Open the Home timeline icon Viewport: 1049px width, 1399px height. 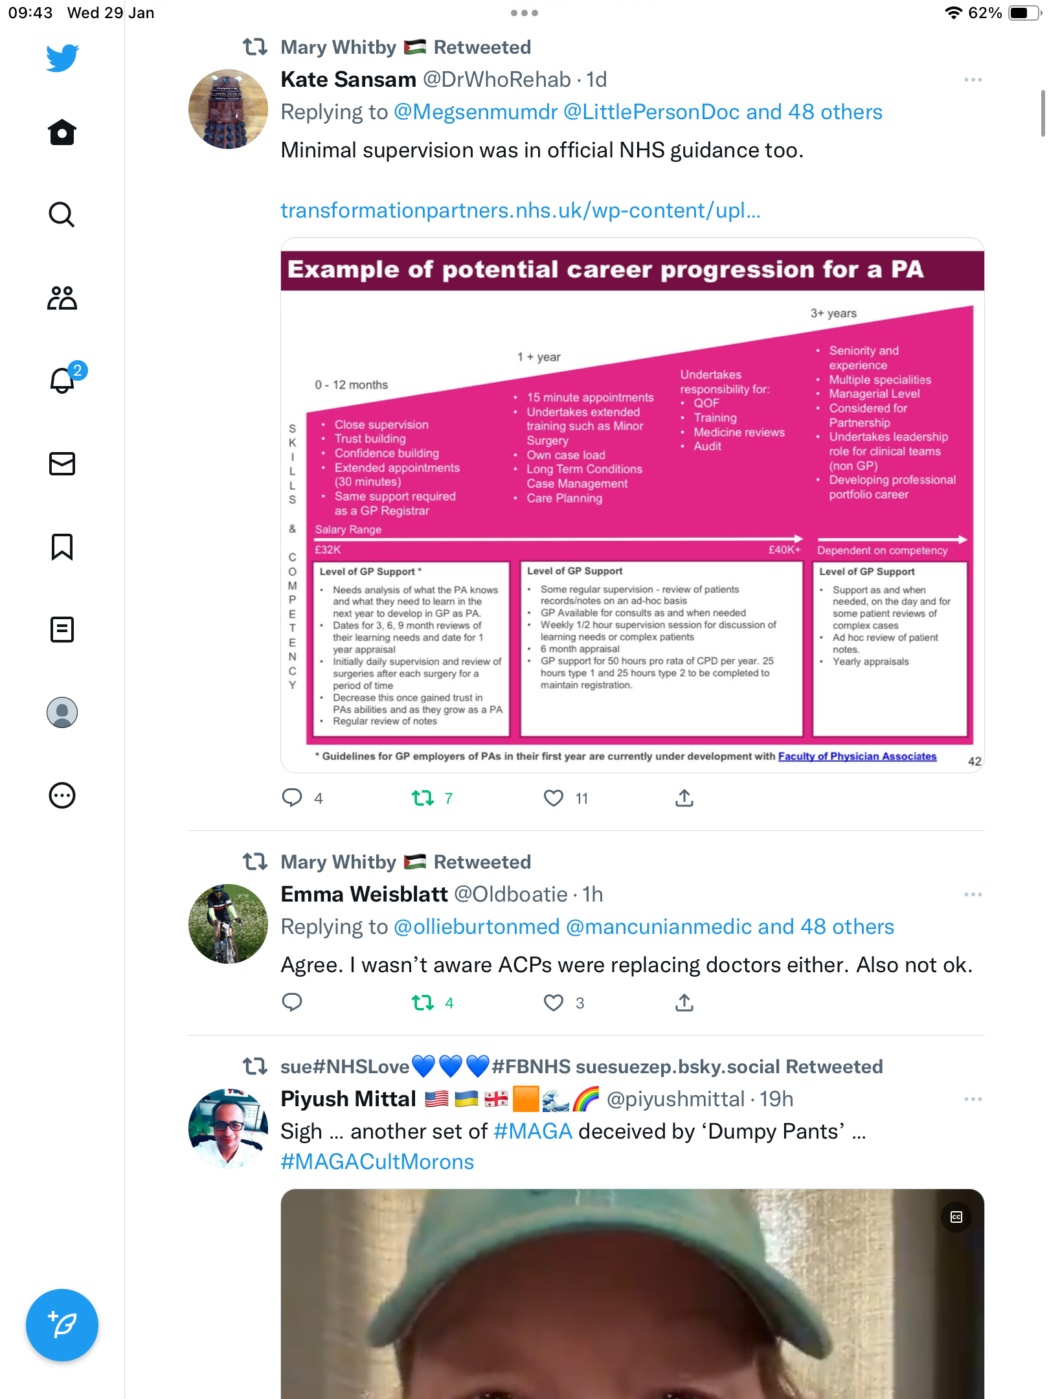(x=62, y=132)
